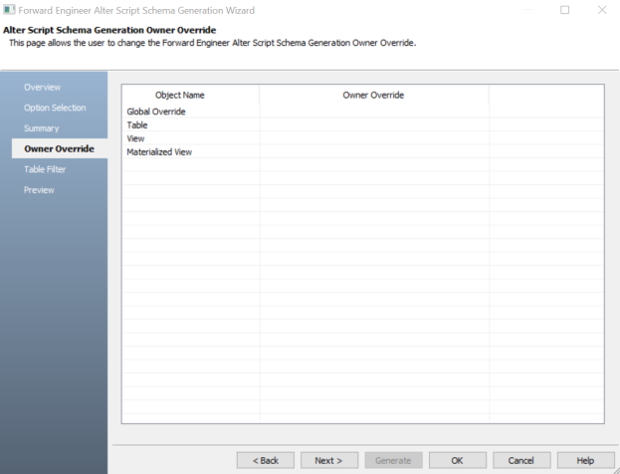The image size is (620, 474).
Task: Click the Next button
Action: 329,460
